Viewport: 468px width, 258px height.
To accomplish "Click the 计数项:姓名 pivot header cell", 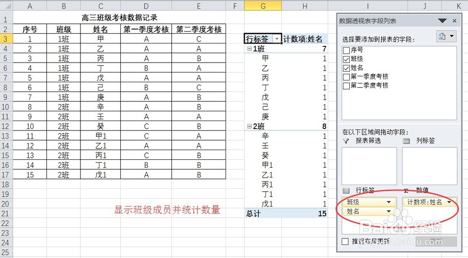I will (305, 39).
